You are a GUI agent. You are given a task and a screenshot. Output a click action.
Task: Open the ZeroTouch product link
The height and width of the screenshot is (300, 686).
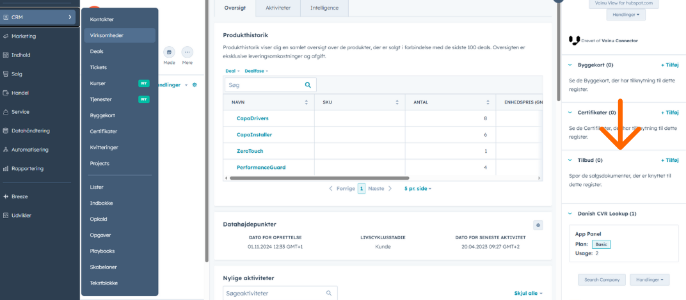[250, 151]
